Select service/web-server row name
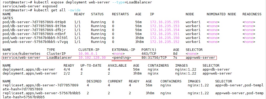This screenshot has width=266, height=99. [x=22, y=58]
